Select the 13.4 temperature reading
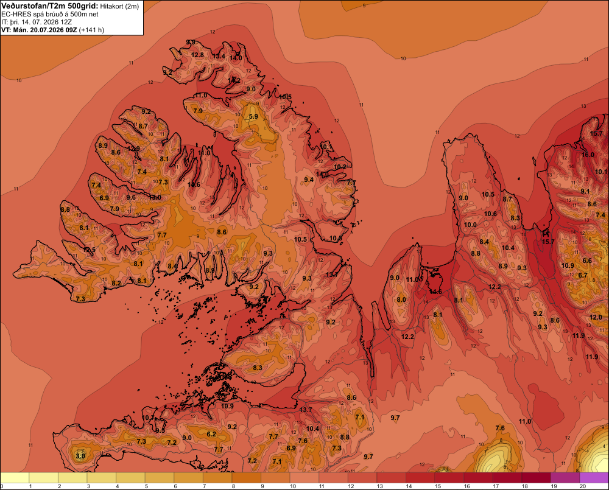609x490 pixels. coord(219,56)
